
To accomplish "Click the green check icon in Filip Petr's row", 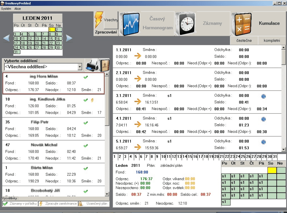I will pyautogui.click(x=86, y=123).
